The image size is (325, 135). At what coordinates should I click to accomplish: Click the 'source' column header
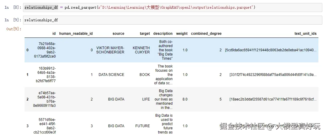tap(118, 34)
